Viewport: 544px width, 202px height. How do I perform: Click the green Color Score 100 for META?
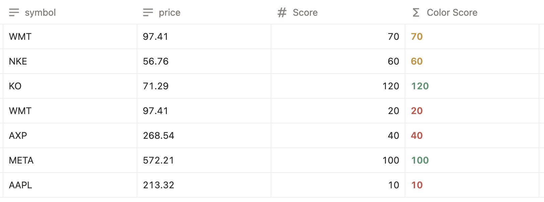click(420, 160)
